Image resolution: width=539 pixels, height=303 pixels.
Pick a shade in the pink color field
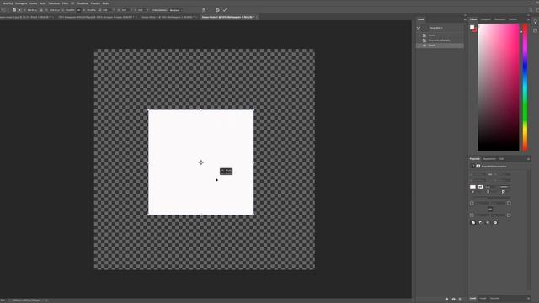point(498,88)
